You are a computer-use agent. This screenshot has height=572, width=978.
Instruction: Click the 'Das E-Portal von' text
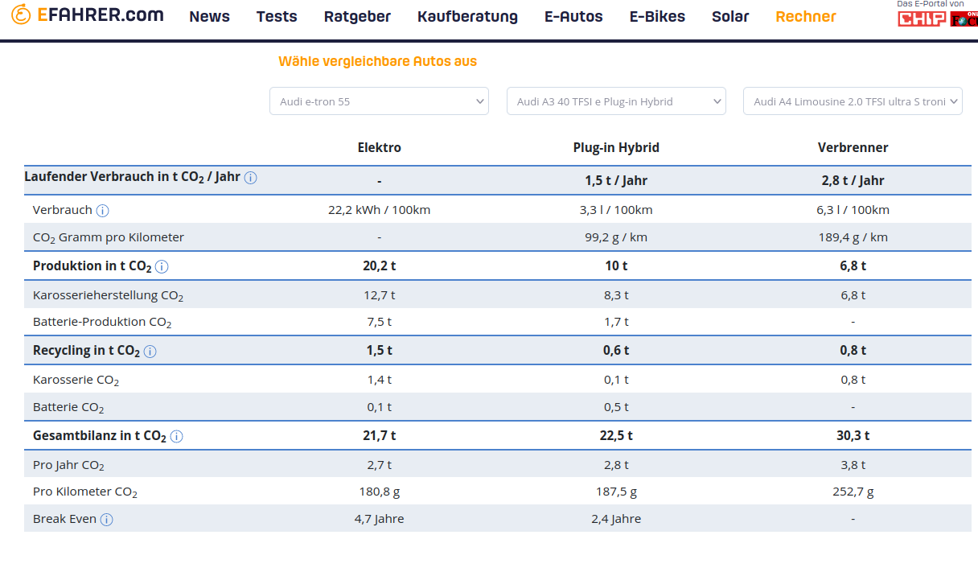click(x=930, y=4)
